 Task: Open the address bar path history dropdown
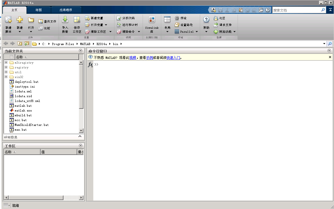pos(324,44)
